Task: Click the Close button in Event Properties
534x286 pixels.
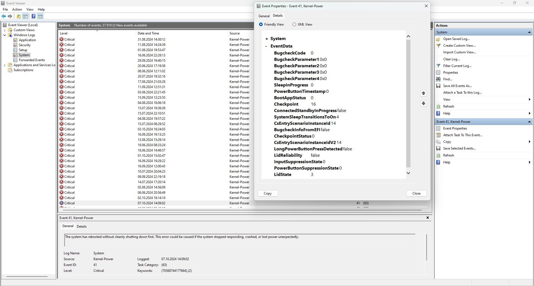Action: (x=416, y=193)
